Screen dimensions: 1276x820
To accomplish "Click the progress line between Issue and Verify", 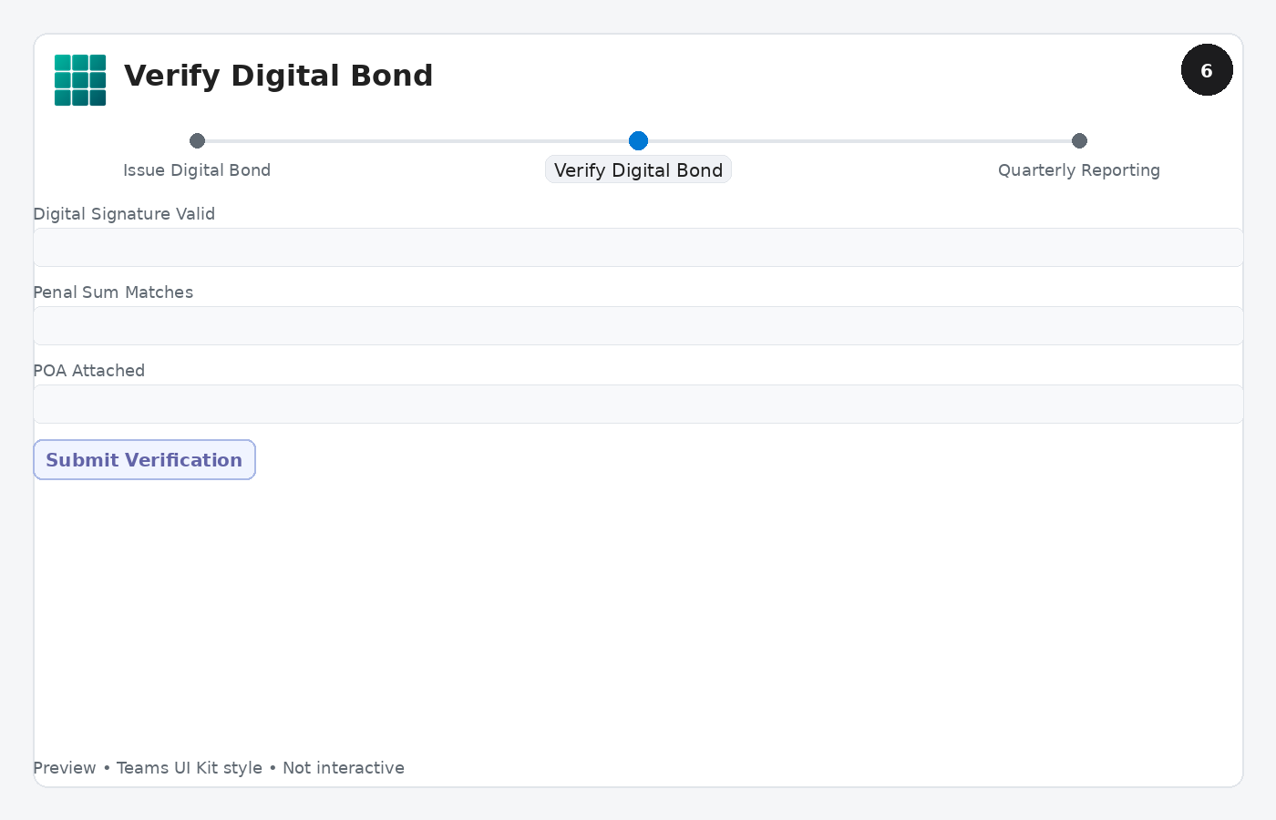I will pos(417,141).
